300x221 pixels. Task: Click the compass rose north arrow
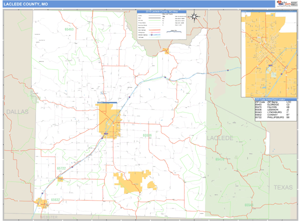[196, 16]
